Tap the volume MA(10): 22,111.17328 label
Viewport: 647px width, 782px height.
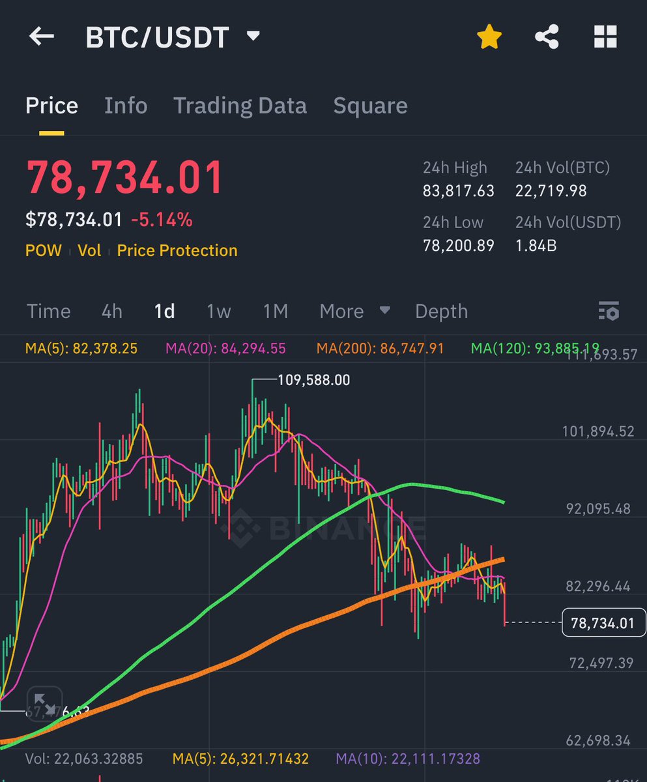[408, 759]
